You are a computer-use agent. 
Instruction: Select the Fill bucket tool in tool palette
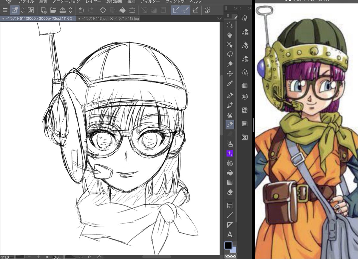click(230, 173)
